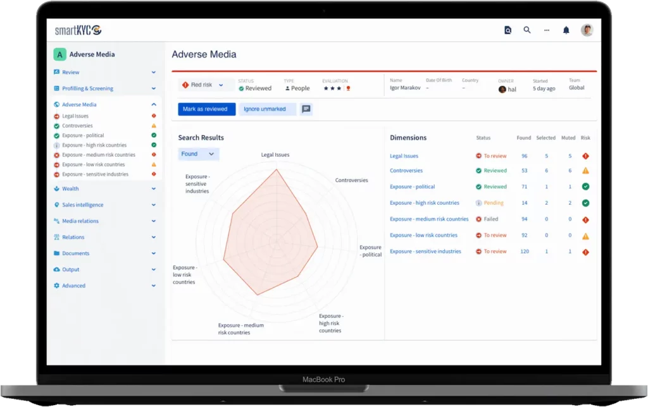This screenshot has height=407, width=648.
Task: Open the search magnifier icon
Action: [527, 30]
